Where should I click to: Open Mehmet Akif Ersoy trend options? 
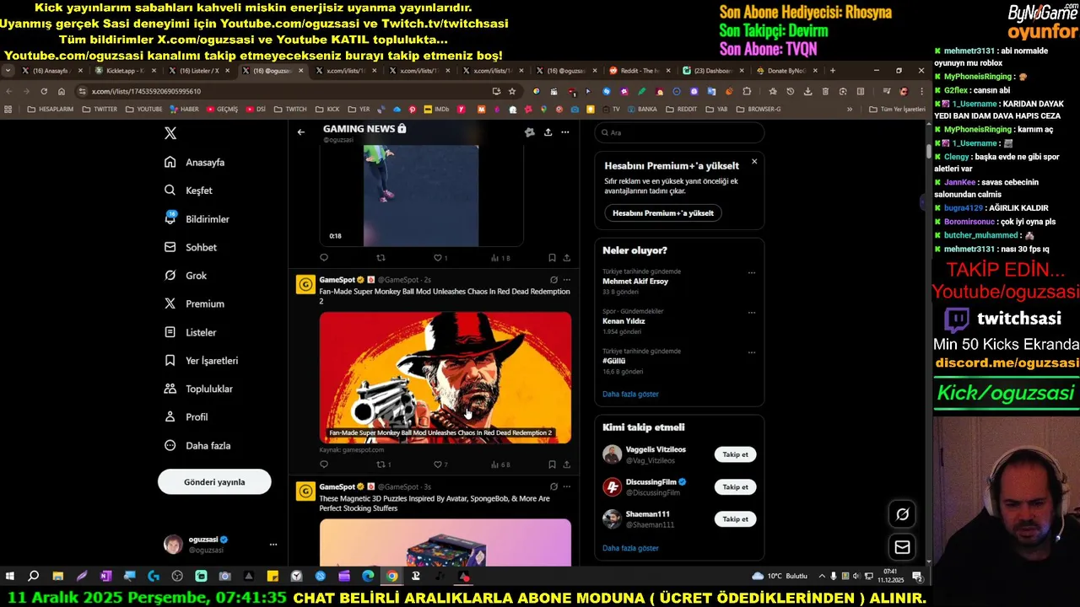[x=751, y=273]
